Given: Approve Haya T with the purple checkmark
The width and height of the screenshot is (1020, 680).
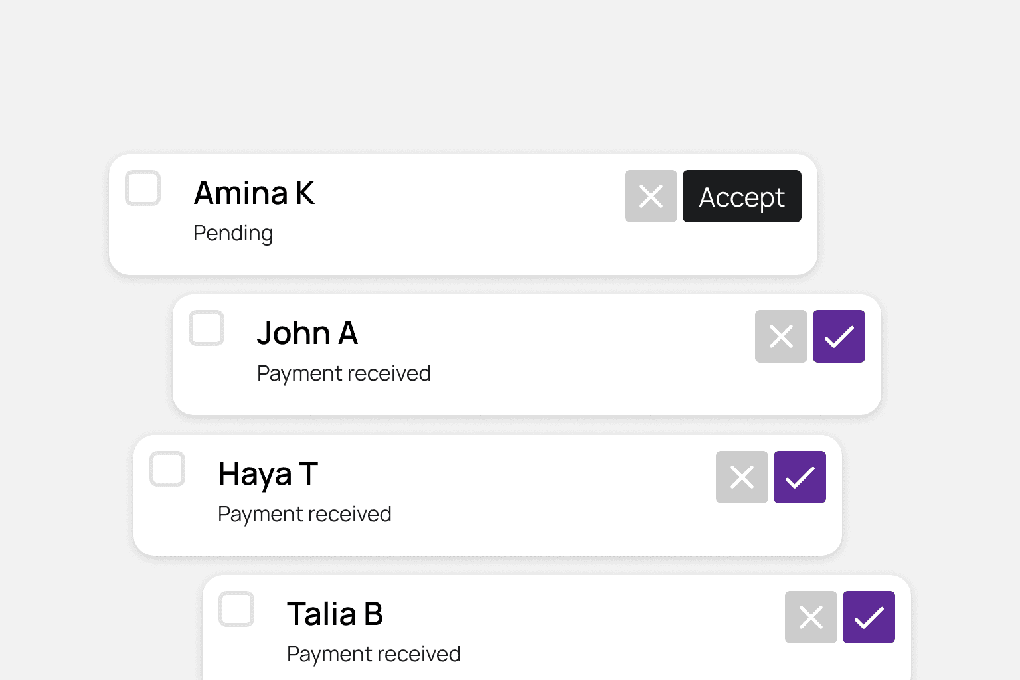Looking at the screenshot, I should [x=800, y=477].
